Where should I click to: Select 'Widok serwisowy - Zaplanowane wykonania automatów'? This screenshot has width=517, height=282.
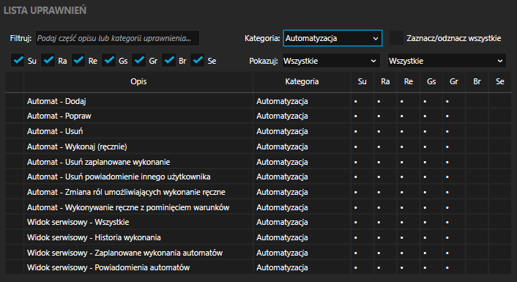(x=258, y=253)
